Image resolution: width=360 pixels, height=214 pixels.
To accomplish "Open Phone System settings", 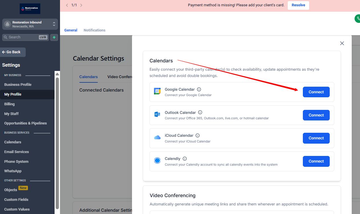I will (x=16, y=162).
